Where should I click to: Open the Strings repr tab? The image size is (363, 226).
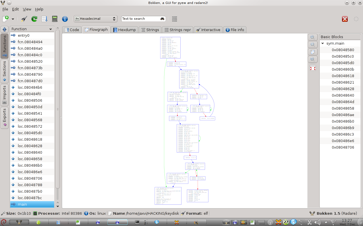tap(177, 30)
